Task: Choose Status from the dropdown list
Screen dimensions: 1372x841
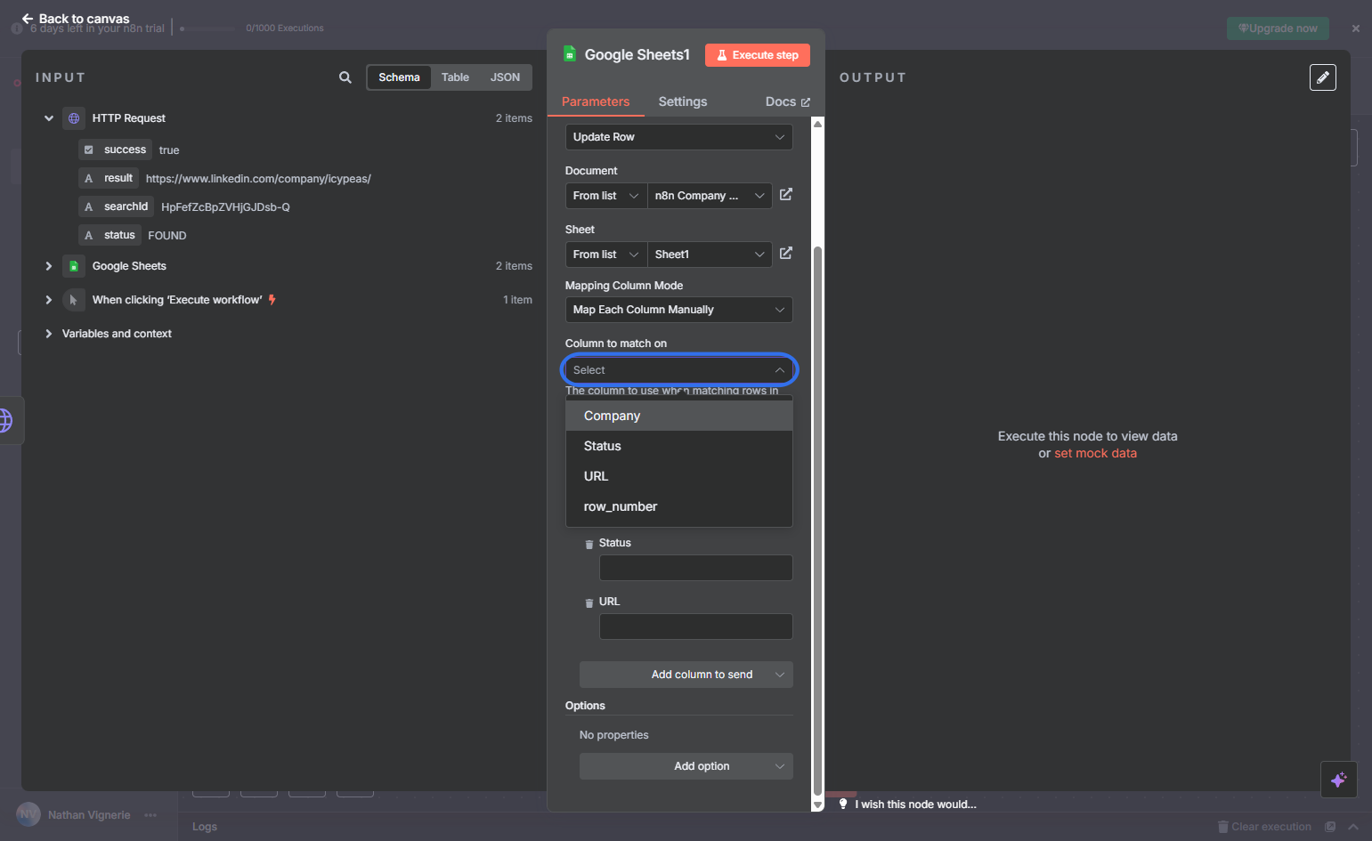Action: tap(678, 446)
